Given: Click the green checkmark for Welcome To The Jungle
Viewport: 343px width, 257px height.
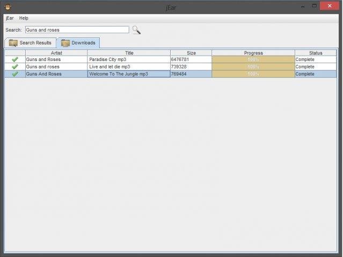Looking at the screenshot, I should point(15,74).
